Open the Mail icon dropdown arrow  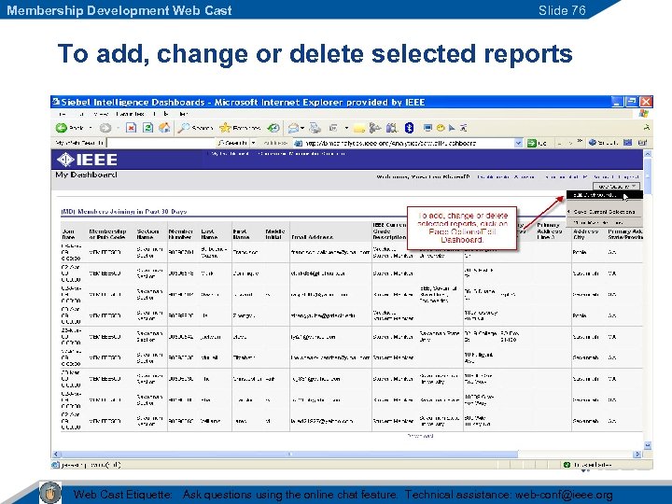point(302,128)
